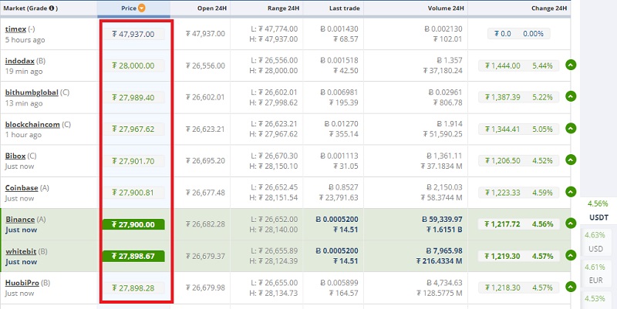Click Binance change value 1,217.72

tap(503, 224)
